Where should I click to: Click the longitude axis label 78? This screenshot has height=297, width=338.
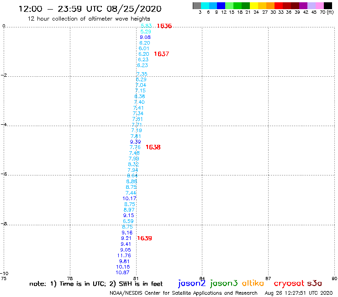(x=70, y=278)
